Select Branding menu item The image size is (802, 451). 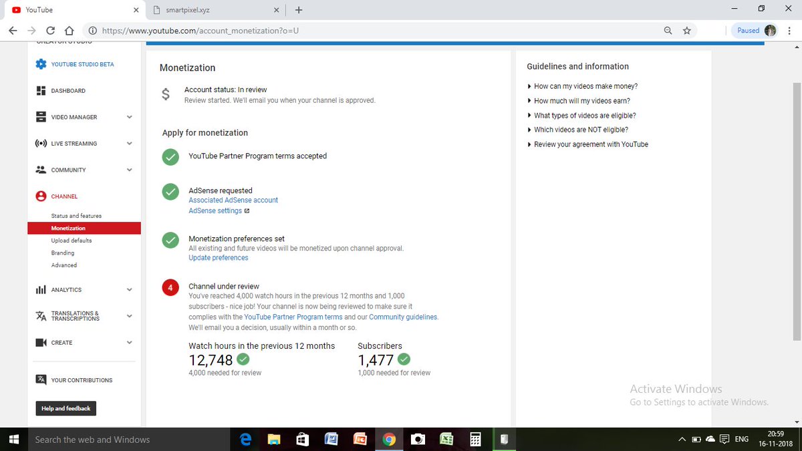tap(63, 253)
